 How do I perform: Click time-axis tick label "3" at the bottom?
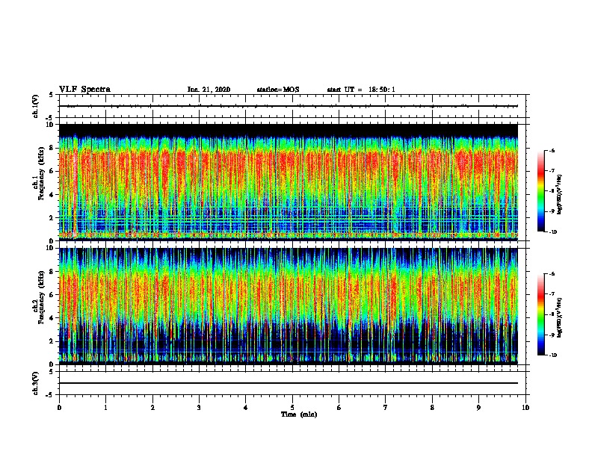tap(199, 408)
